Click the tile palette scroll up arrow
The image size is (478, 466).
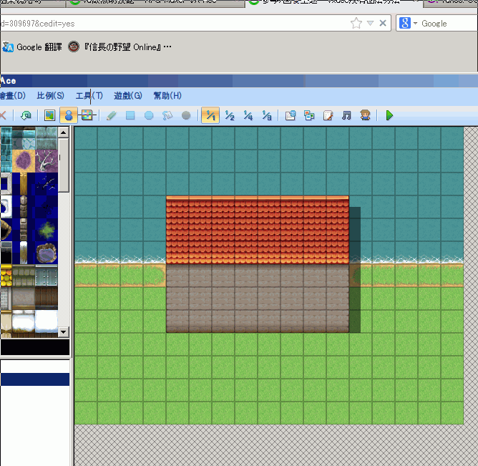pos(64,132)
